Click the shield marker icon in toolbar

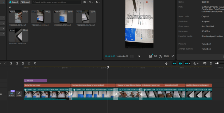click(35, 63)
